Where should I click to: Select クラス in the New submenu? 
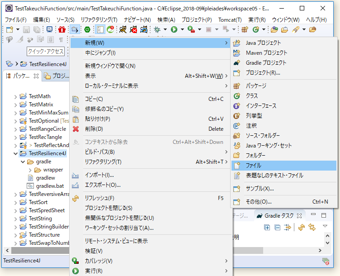click(284, 95)
